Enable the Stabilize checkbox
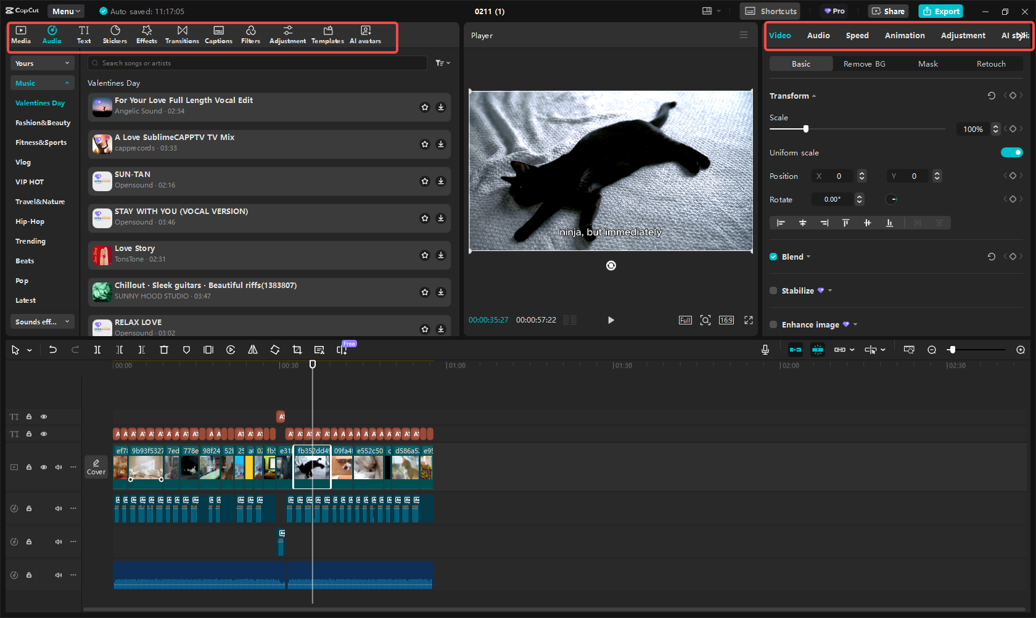The image size is (1036, 618). [x=773, y=290]
